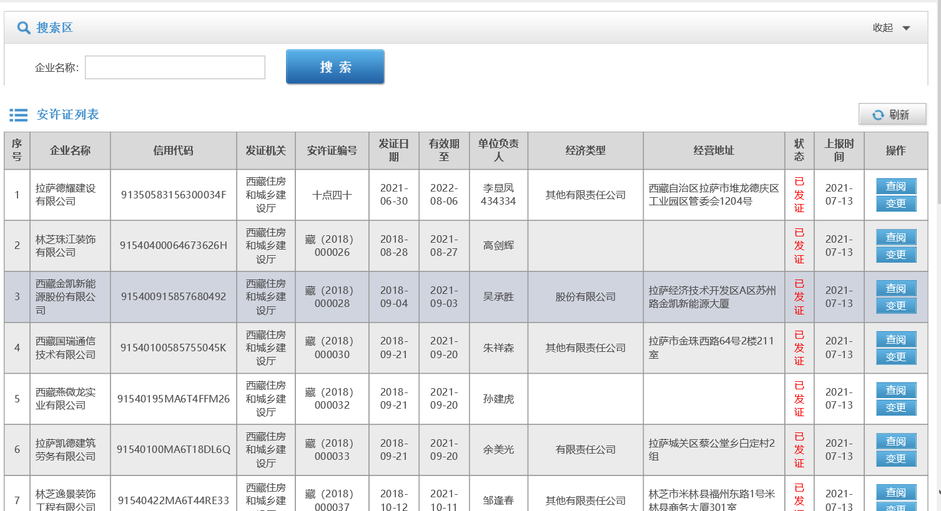Open 查阅 for 西藏国瑞通信技术有限公司
Viewport: 941px width, 511px height.
pyautogui.click(x=895, y=340)
